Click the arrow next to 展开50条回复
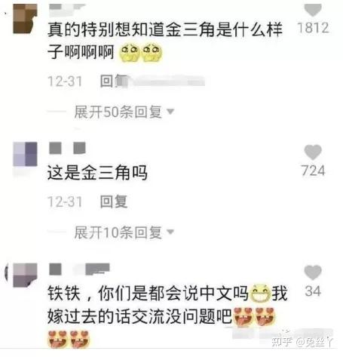The width and height of the screenshot is (343, 357). click(170, 111)
